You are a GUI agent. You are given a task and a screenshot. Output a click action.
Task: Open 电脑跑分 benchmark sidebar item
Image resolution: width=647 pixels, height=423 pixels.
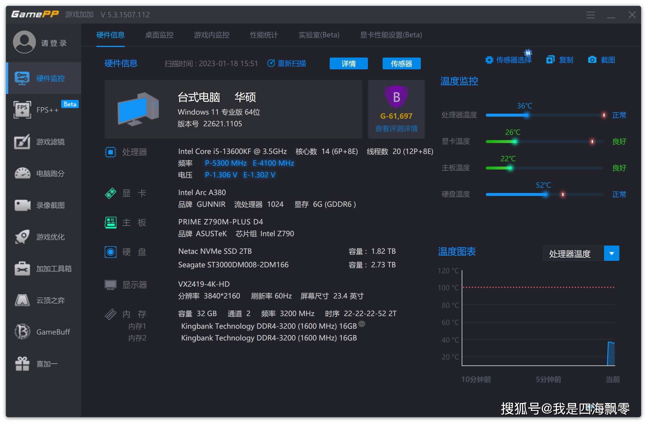[44, 174]
